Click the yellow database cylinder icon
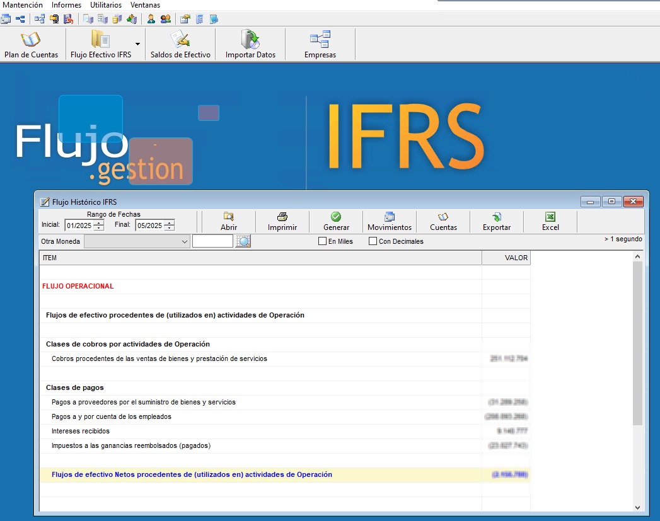Viewport: 660px width, 521px height. (117, 19)
